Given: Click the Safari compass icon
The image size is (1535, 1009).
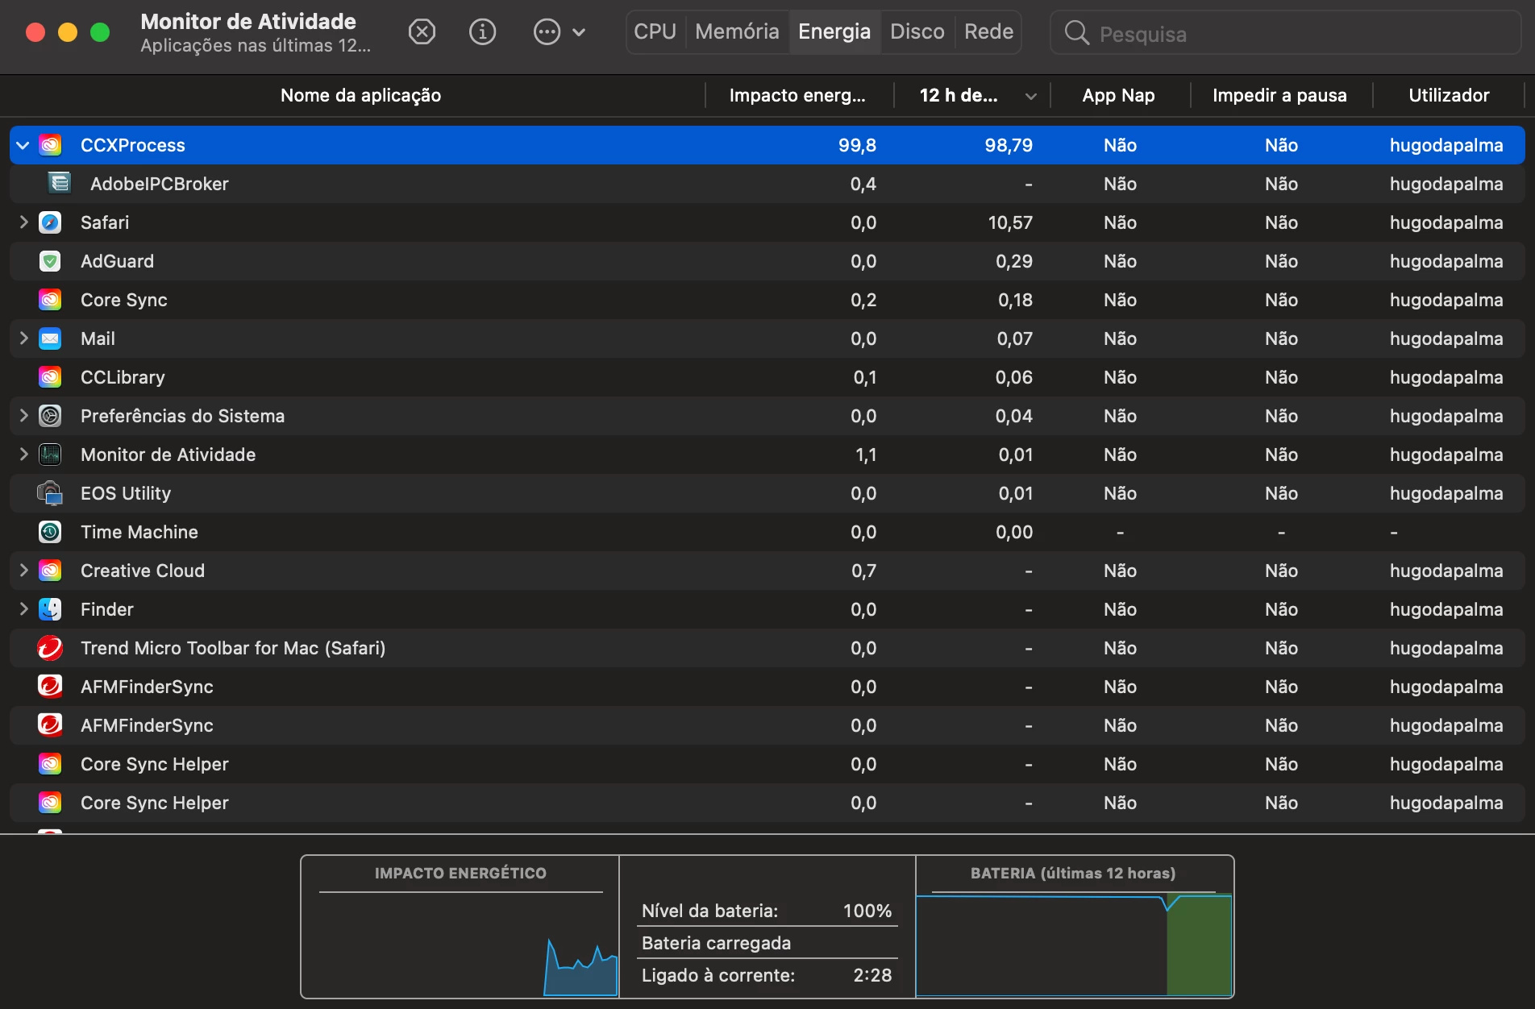Looking at the screenshot, I should coord(50,222).
